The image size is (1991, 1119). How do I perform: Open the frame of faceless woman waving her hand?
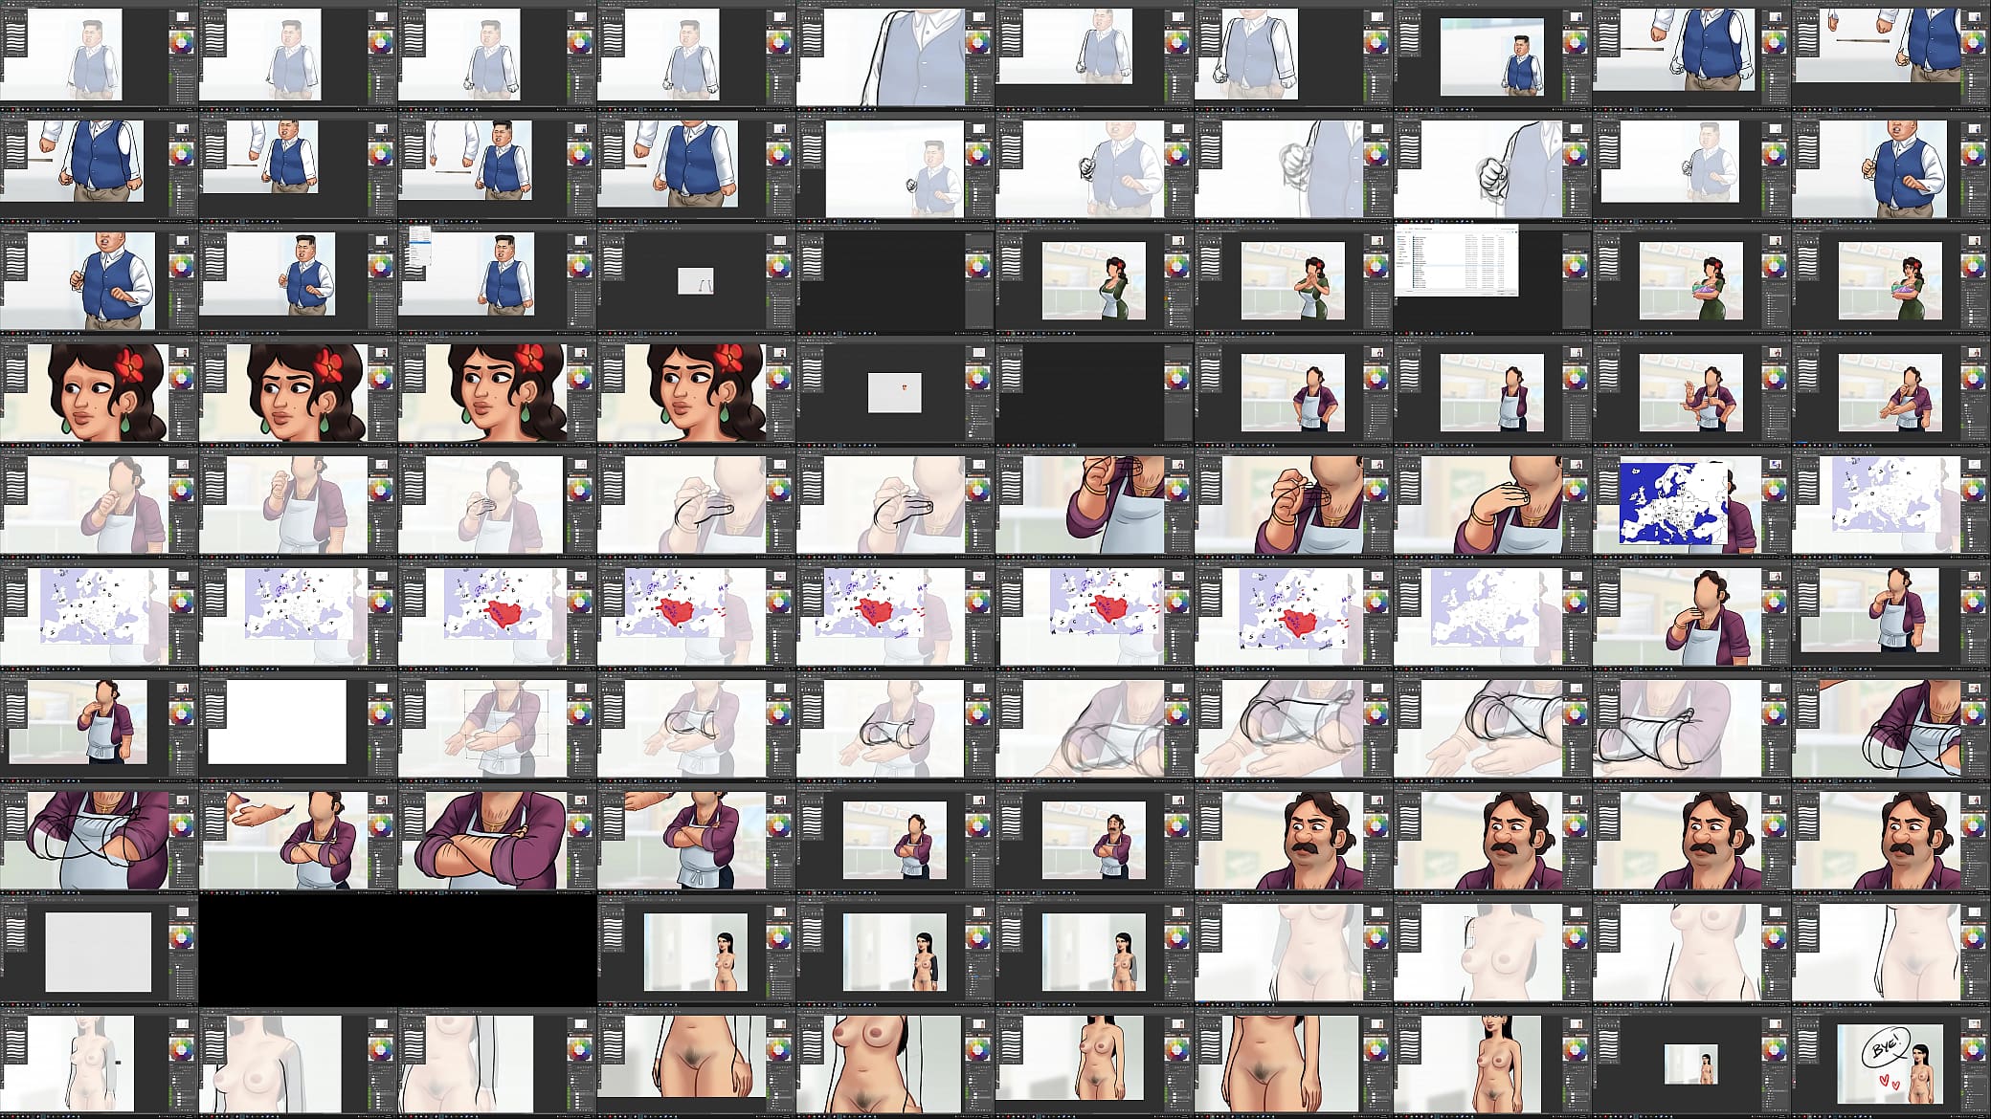click(x=1692, y=392)
